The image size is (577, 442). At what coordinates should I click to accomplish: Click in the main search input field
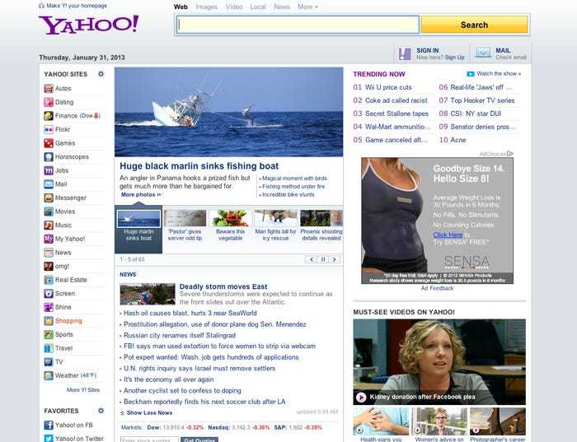click(x=298, y=25)
